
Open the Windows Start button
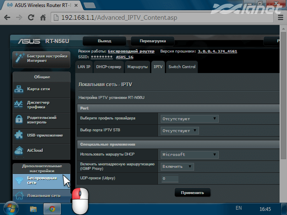pyautogui.click(x=10, y=208)
